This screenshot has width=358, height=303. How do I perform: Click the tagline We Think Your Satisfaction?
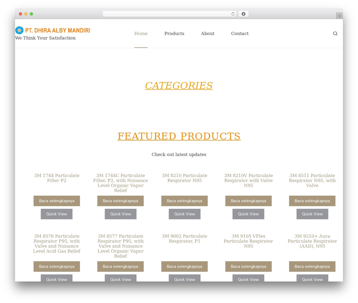tap(45, 38)
